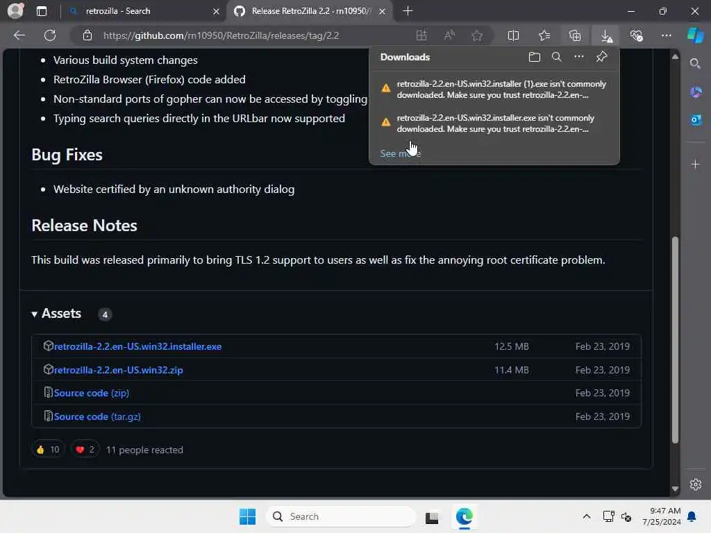The image size is (711, 533).
Task: Download retrozilla-2.2.en-US.win32.installer.exe
Action: [137, 346]
